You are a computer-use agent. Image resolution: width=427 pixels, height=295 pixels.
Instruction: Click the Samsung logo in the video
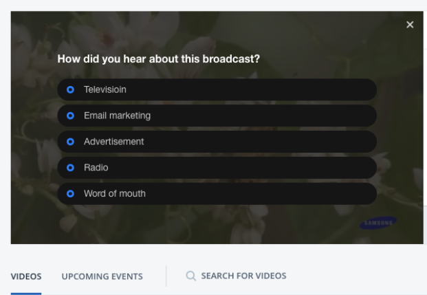tap(378, 223)
